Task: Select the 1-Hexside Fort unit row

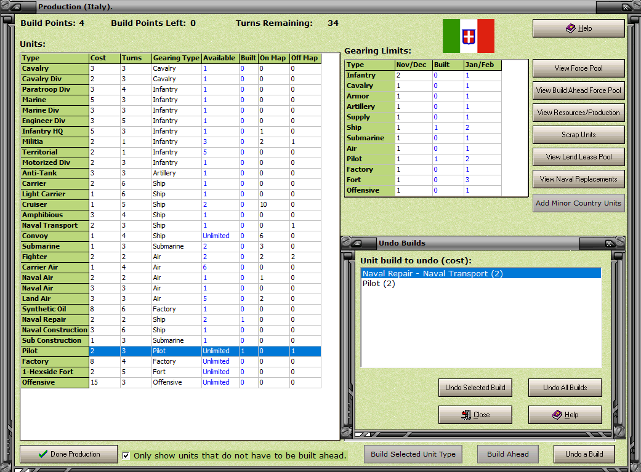Action: (x=171, y=372)
